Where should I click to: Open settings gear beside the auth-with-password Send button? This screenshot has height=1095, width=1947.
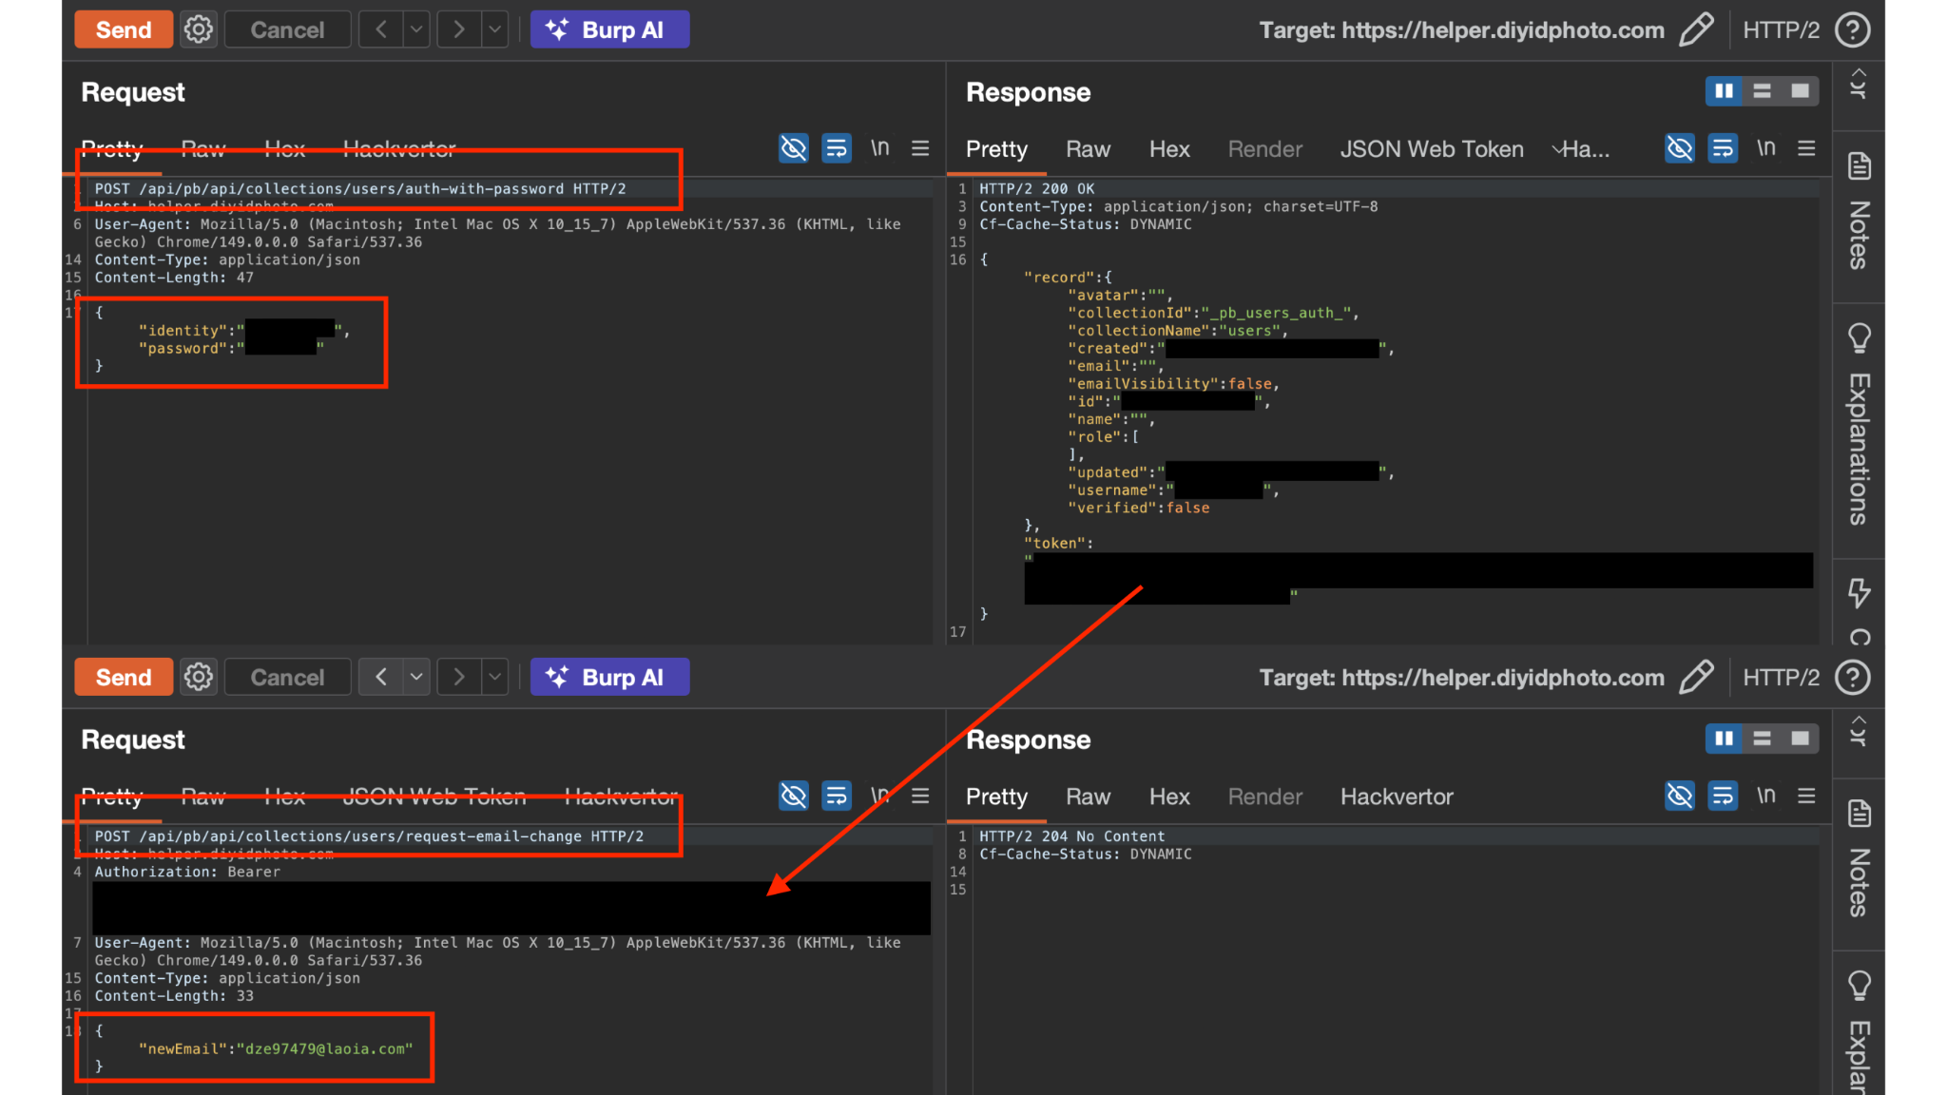point(199,29)
